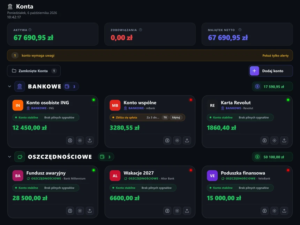Click the Zbliża się spłata alert text

[x=127, y=118]
